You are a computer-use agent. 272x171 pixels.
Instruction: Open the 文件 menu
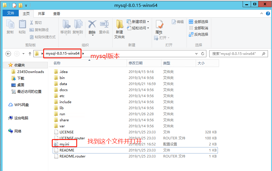pyautogui.click(x=11, y=13)
